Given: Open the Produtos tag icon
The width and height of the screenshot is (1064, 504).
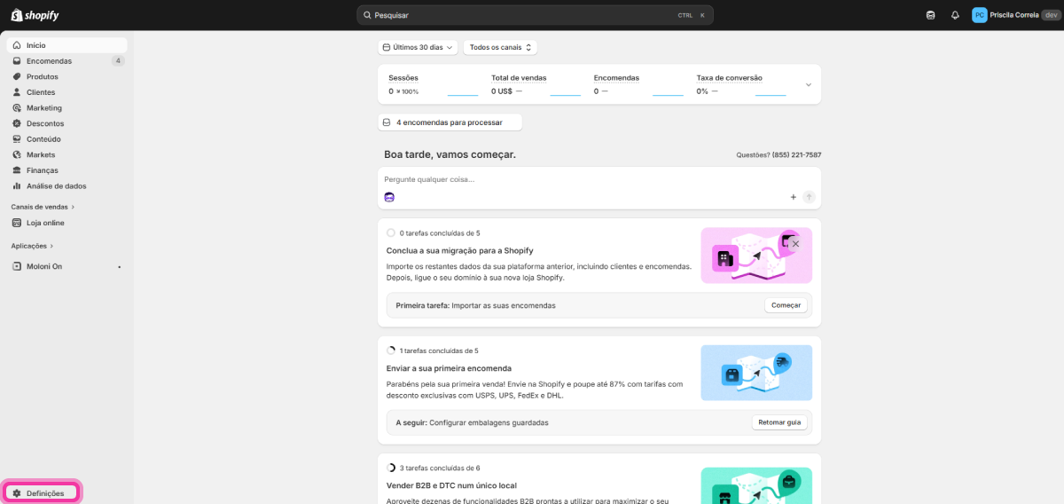Looking at the screenshot, I should pyautogui.click(x=17, y=76).
